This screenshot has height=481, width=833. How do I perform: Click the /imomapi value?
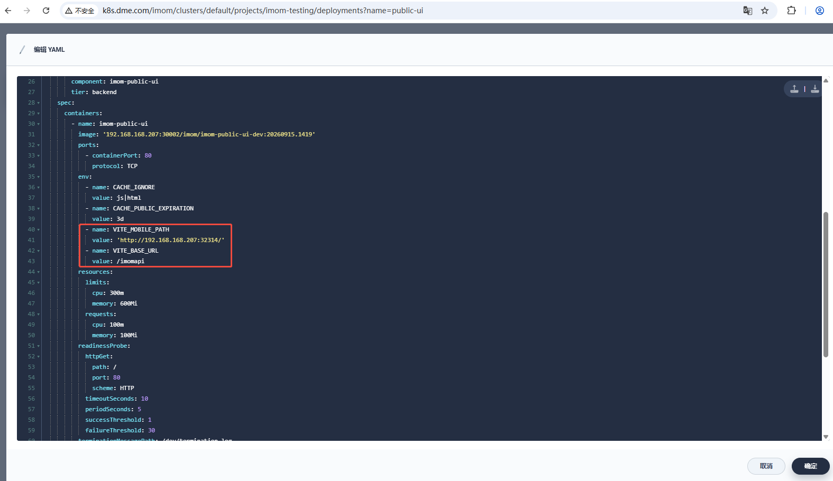click(x=131, y=261)
